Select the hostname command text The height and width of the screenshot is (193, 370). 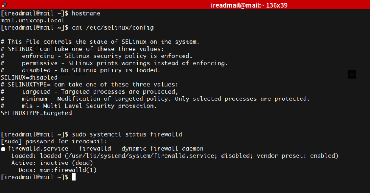[86, 13]
